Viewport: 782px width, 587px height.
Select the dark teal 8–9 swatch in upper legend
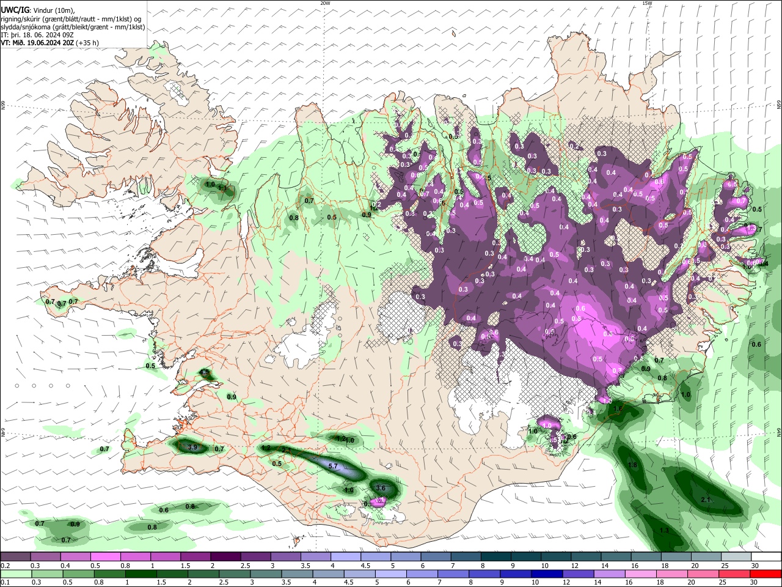coord(495,557)
